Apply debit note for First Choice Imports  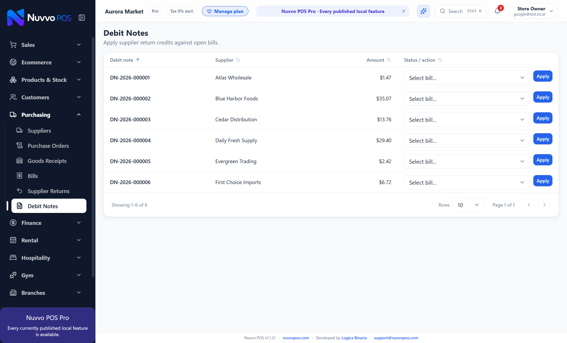coord(543,181)
